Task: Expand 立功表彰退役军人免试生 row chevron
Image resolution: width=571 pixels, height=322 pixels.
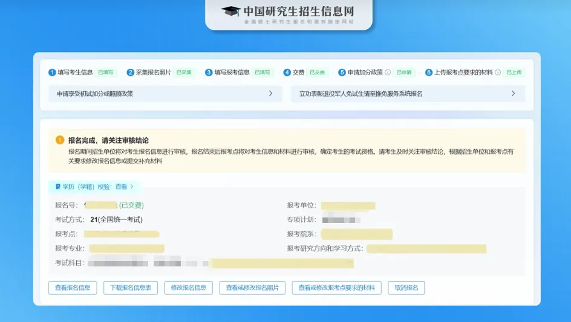Action: 513,94
